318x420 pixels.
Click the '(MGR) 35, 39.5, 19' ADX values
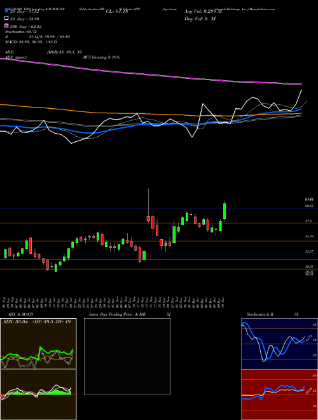pos(64,52)
